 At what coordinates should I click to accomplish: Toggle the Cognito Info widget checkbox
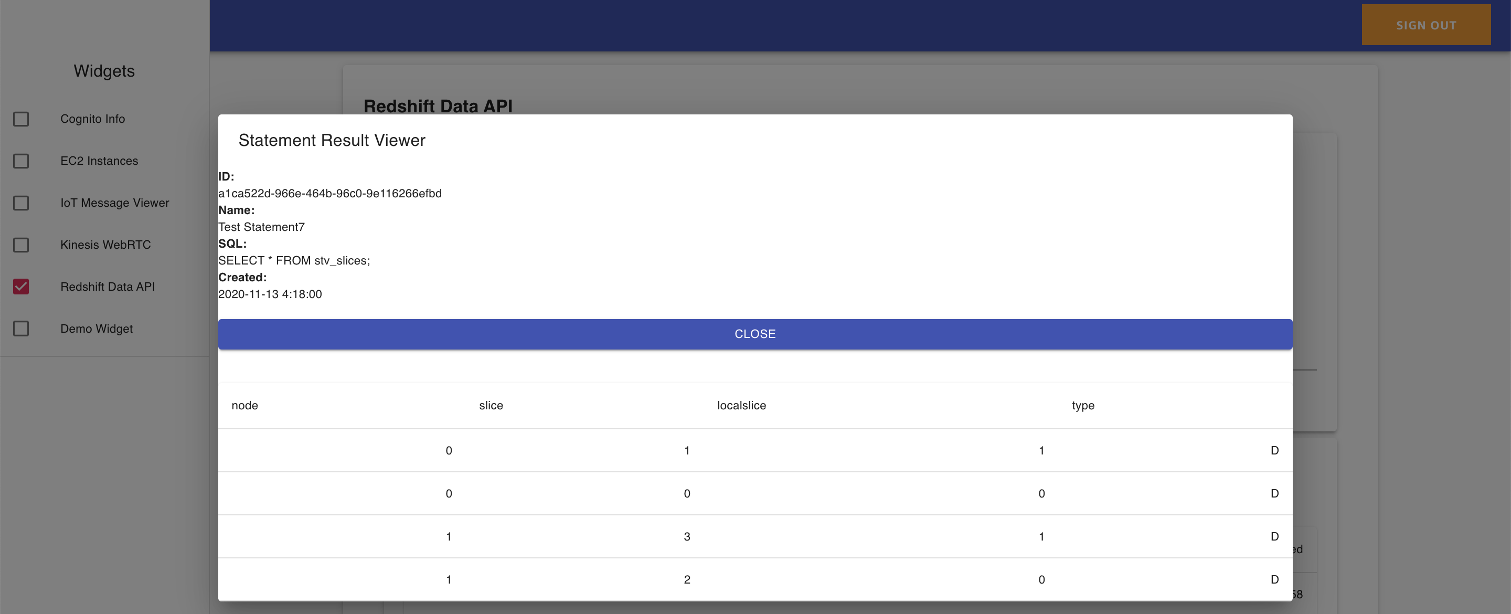tap(21, 119)
